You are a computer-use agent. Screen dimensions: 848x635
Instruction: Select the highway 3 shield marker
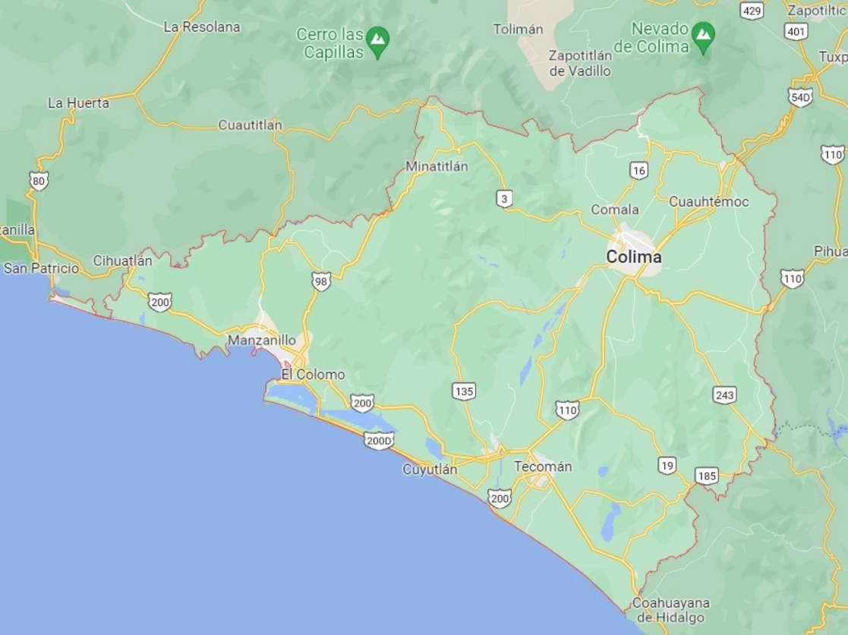click(504, 199)
